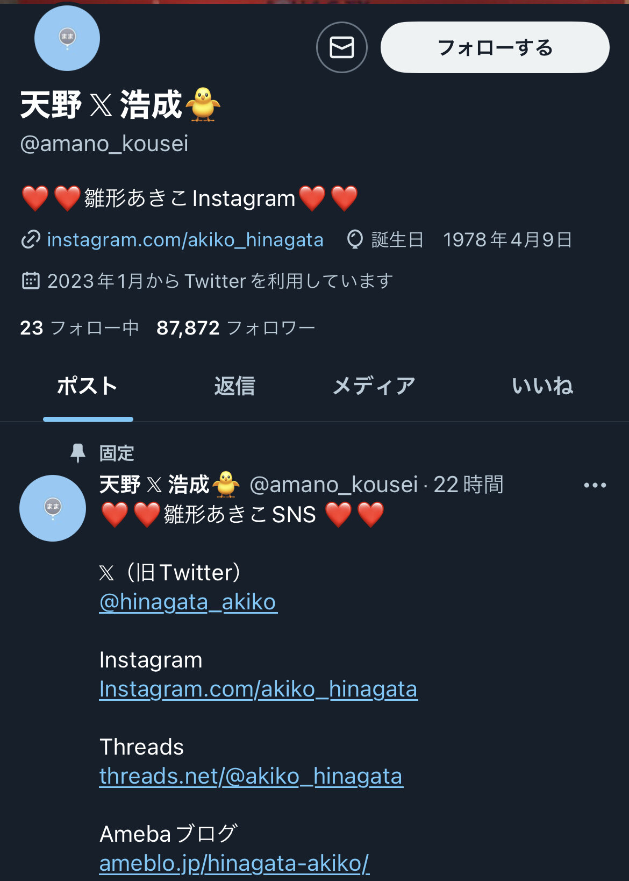Screen dimensions: 629x881
Task: Switch to the 返信 replies tab
Action: [234, 386]
